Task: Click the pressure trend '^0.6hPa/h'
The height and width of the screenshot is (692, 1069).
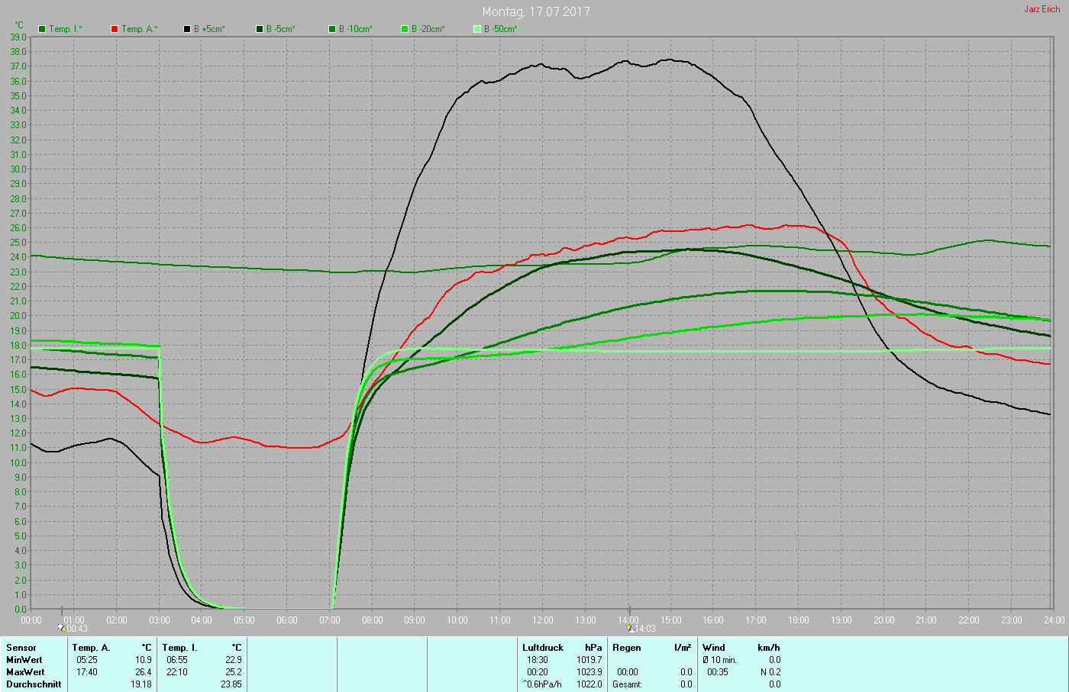Action: [542, 684]
